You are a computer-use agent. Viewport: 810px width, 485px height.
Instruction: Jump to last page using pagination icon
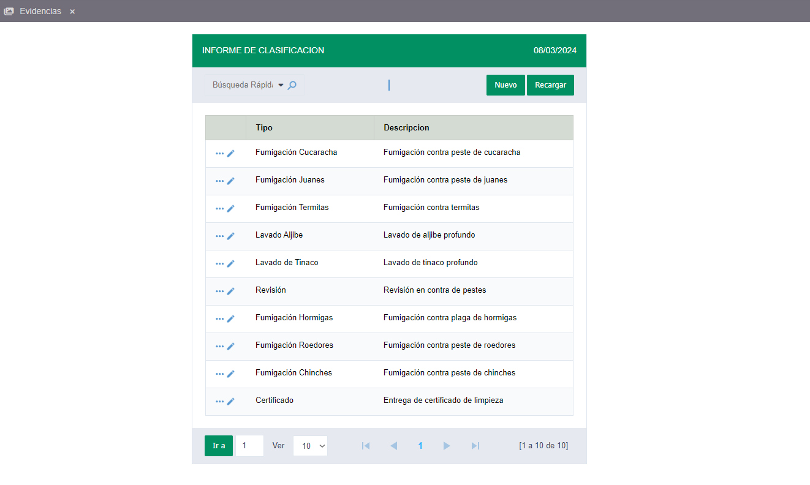[x=475, y=446]
